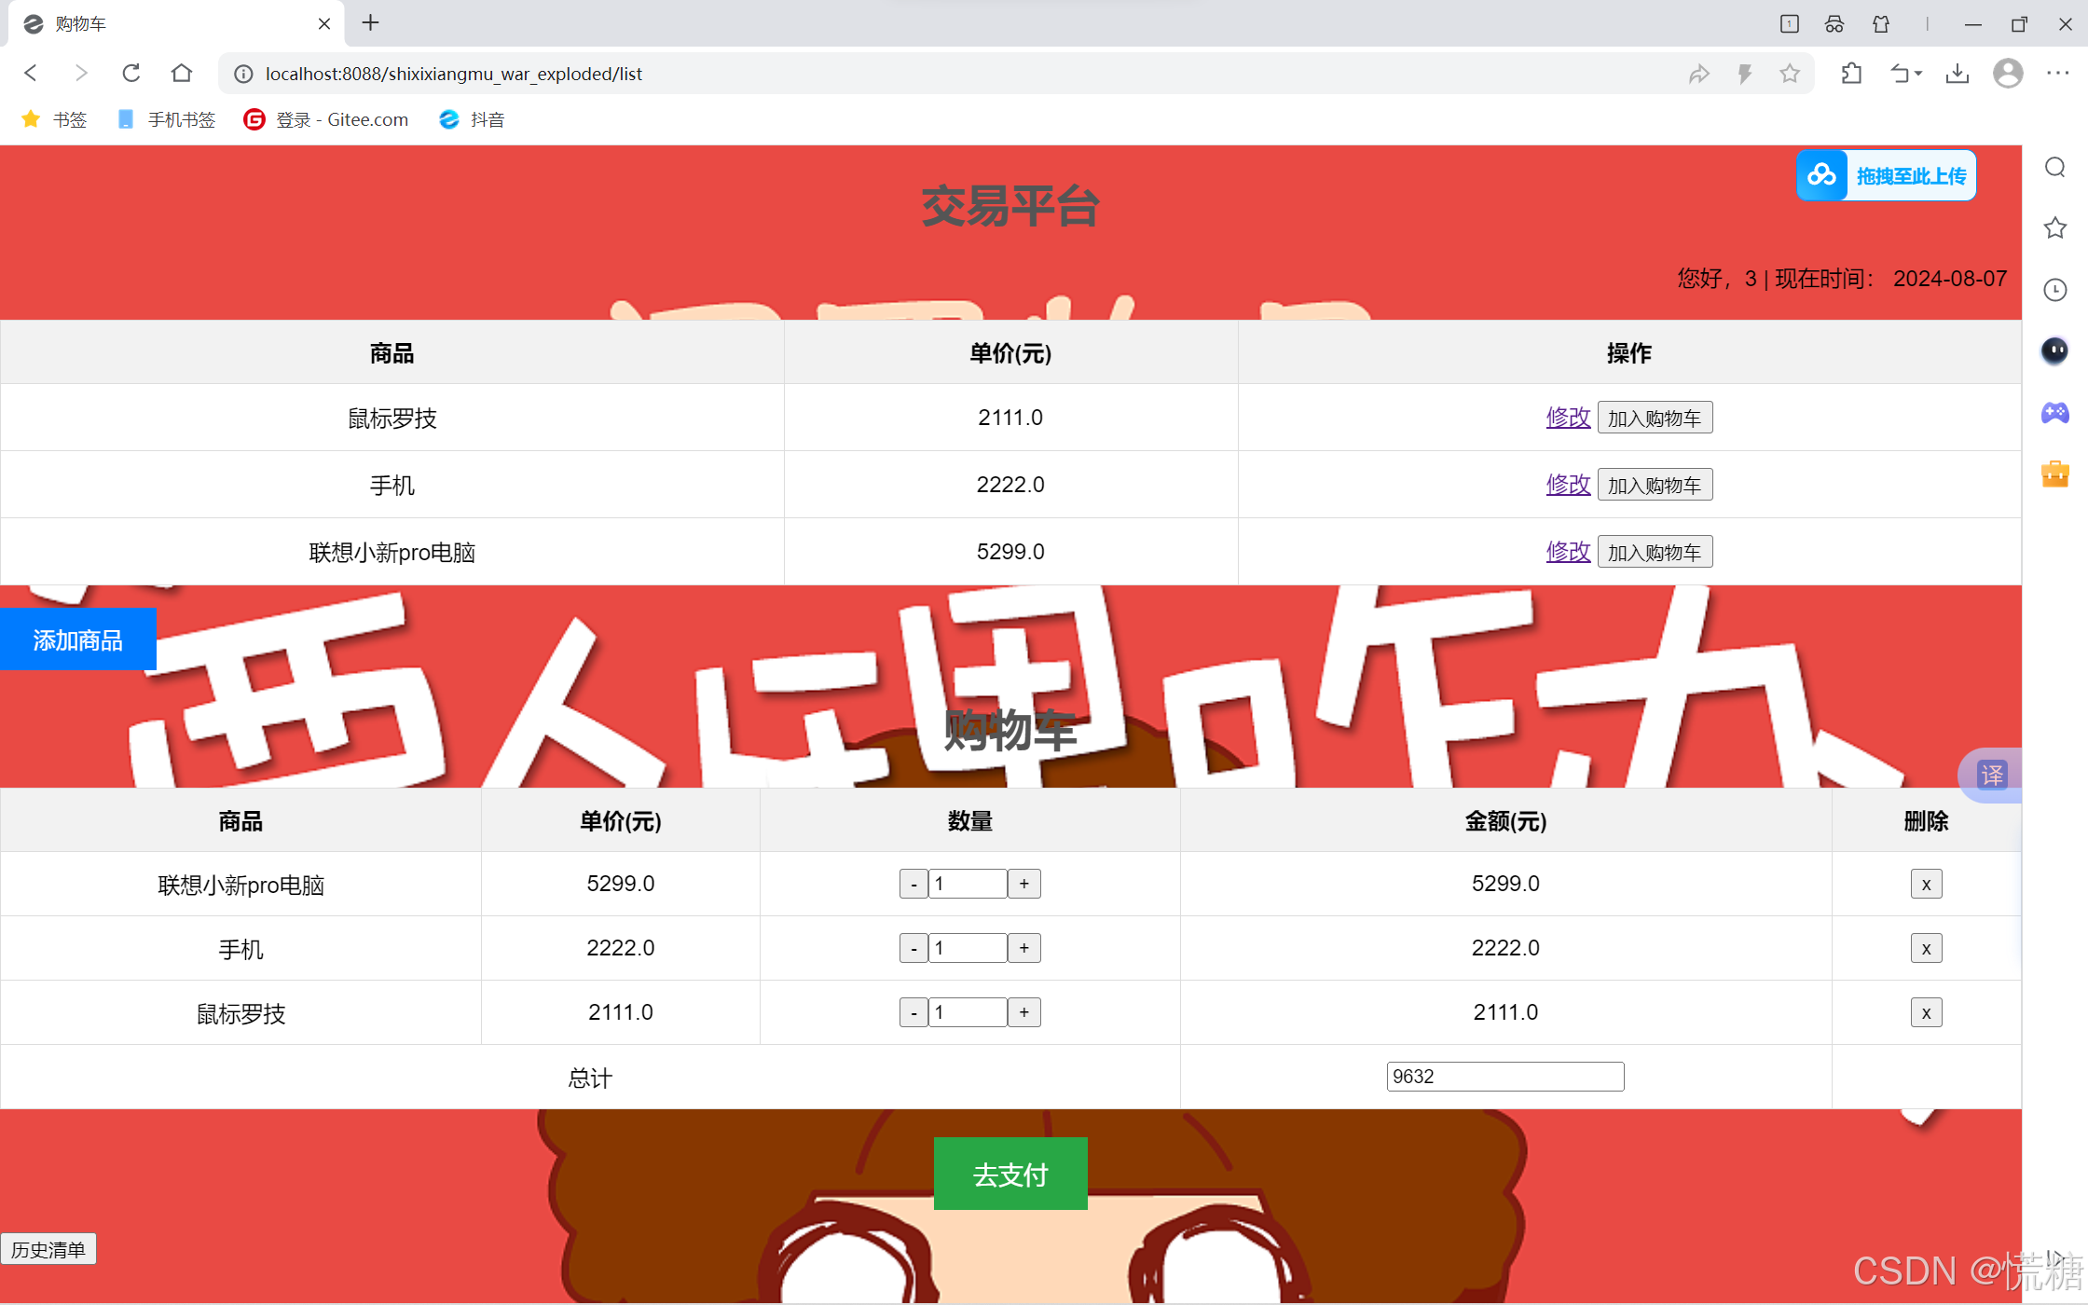Open sidebar game controller icon
The height and width of the screenshot is (1305, 2088).
click(x=2055, y=412)
